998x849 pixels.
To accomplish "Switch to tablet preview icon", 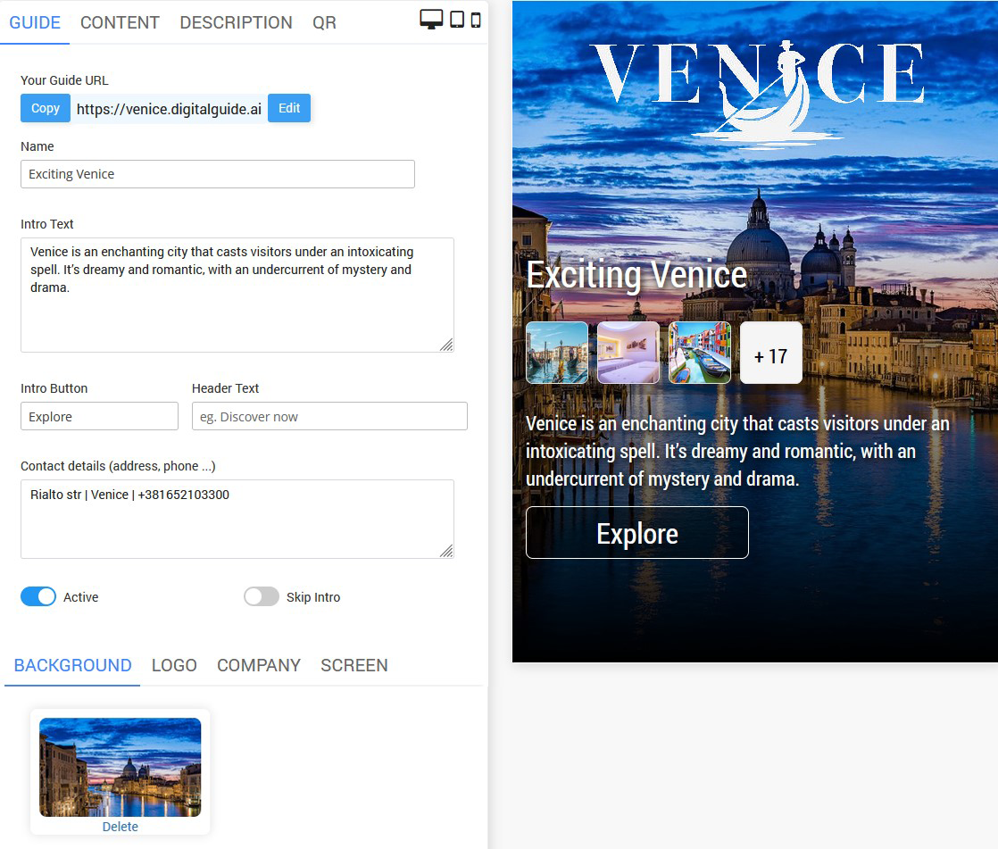I will [x=457, y=20].
